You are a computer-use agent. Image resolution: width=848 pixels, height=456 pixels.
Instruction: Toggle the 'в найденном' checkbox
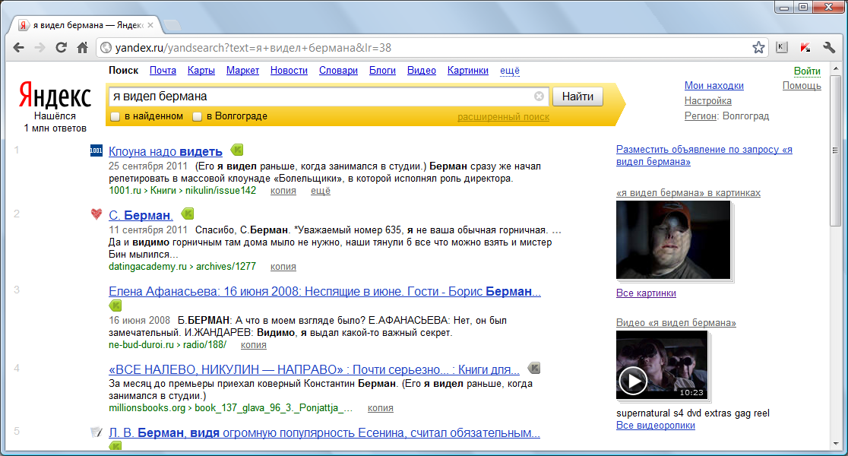point(115,116)
